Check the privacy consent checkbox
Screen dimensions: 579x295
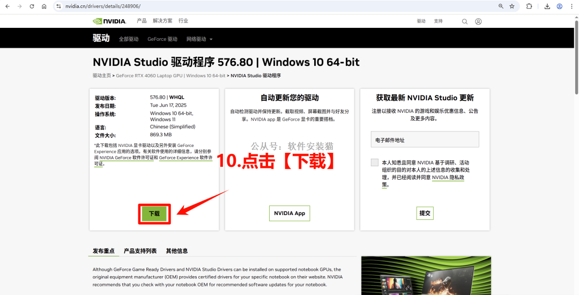click(x=375, y=163)
